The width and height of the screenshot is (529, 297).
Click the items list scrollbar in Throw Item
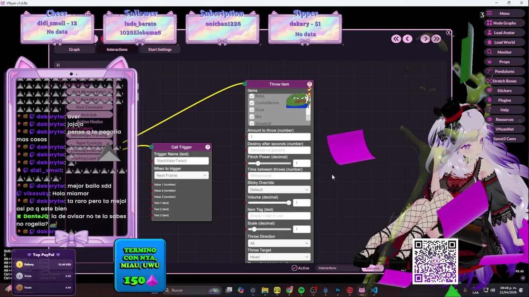(x=308, y=110)
